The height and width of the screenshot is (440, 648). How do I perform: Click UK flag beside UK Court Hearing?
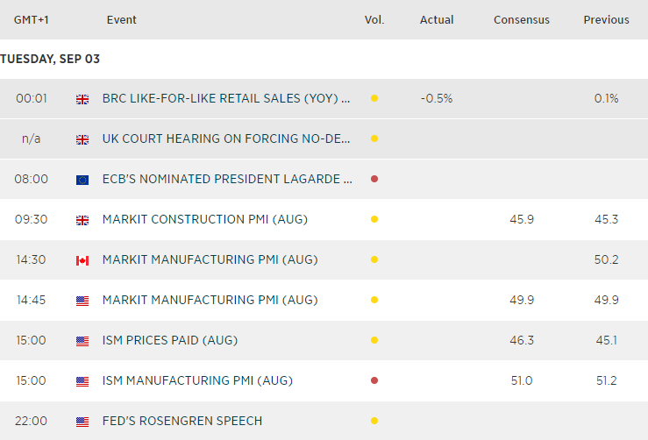(82, 139)
